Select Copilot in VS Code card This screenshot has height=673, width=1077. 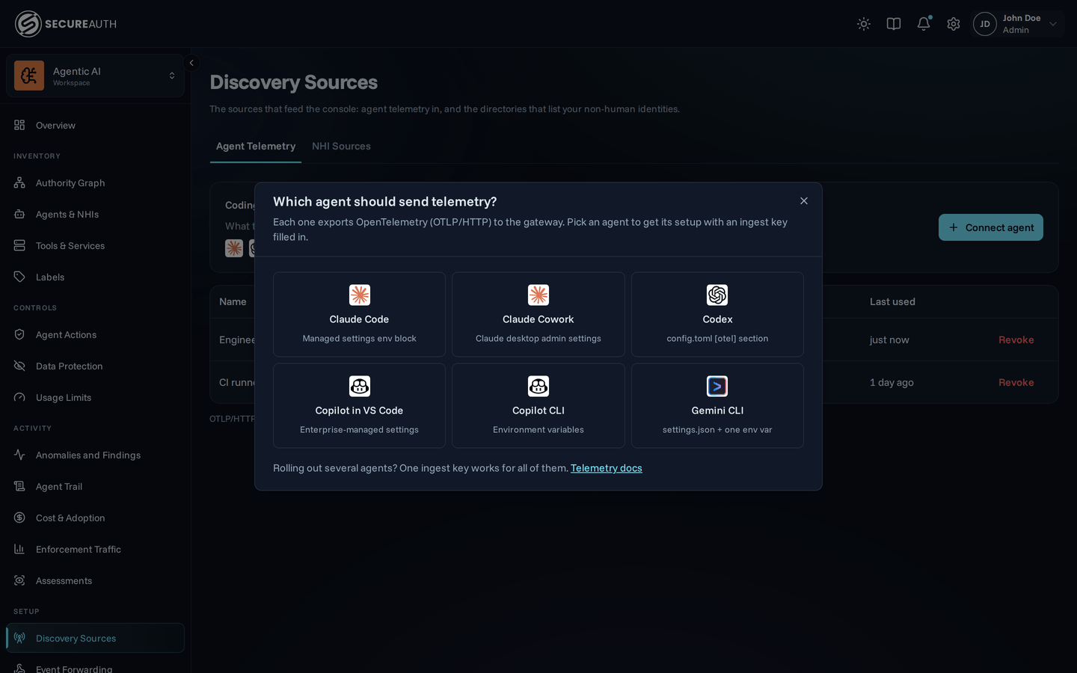359,405
